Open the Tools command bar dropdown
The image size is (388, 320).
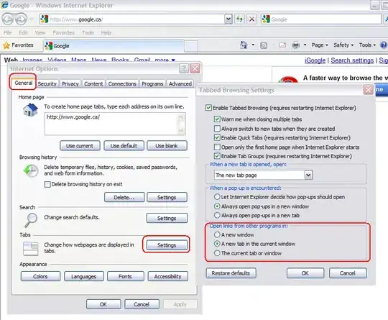(367, 45)
